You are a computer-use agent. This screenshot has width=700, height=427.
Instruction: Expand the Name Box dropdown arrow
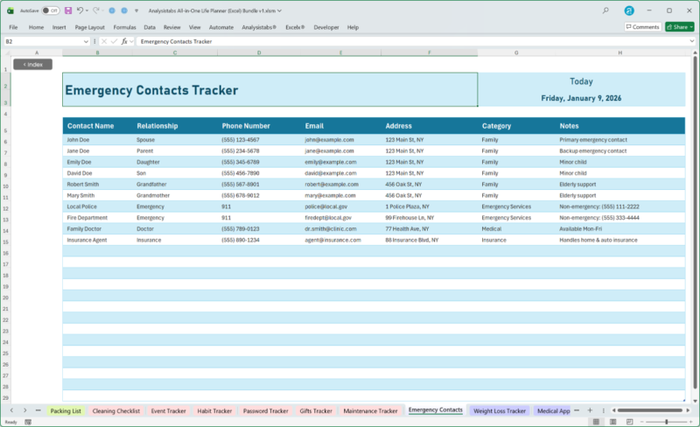[86, 41]
